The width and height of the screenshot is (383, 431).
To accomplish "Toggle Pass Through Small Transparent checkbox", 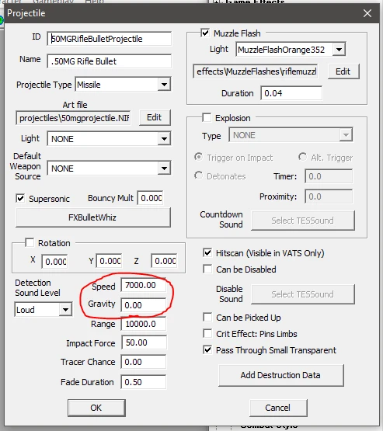I will pyautogui.click(x=207, y=350).
